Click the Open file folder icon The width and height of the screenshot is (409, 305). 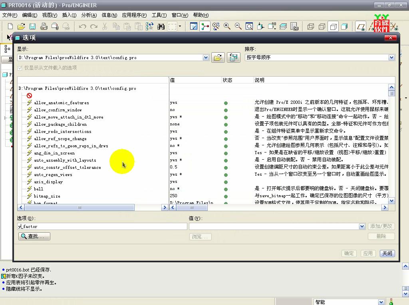click(22, 26)
